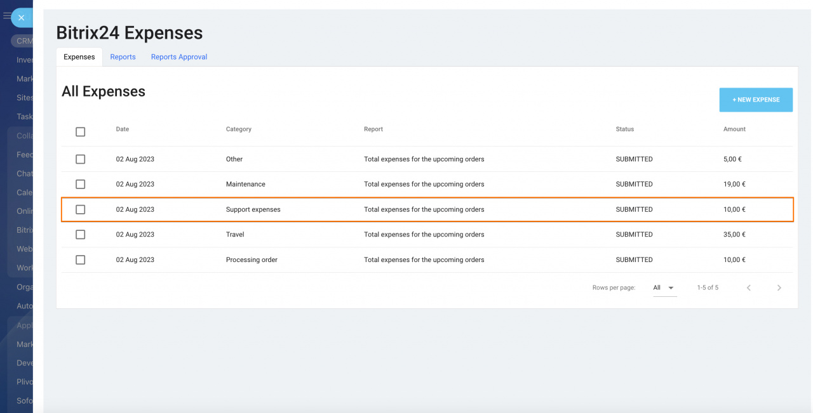This screenshot has width=813, height=413.
Task: Click the report text in Maintenance row
Action: [x=424, y=184]
